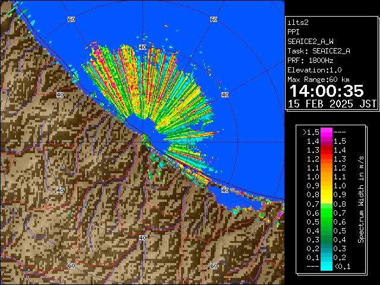Click the 60 km ring label in southwest land area
Viewport: 380px width, 285px height.
tap(71, 265)
